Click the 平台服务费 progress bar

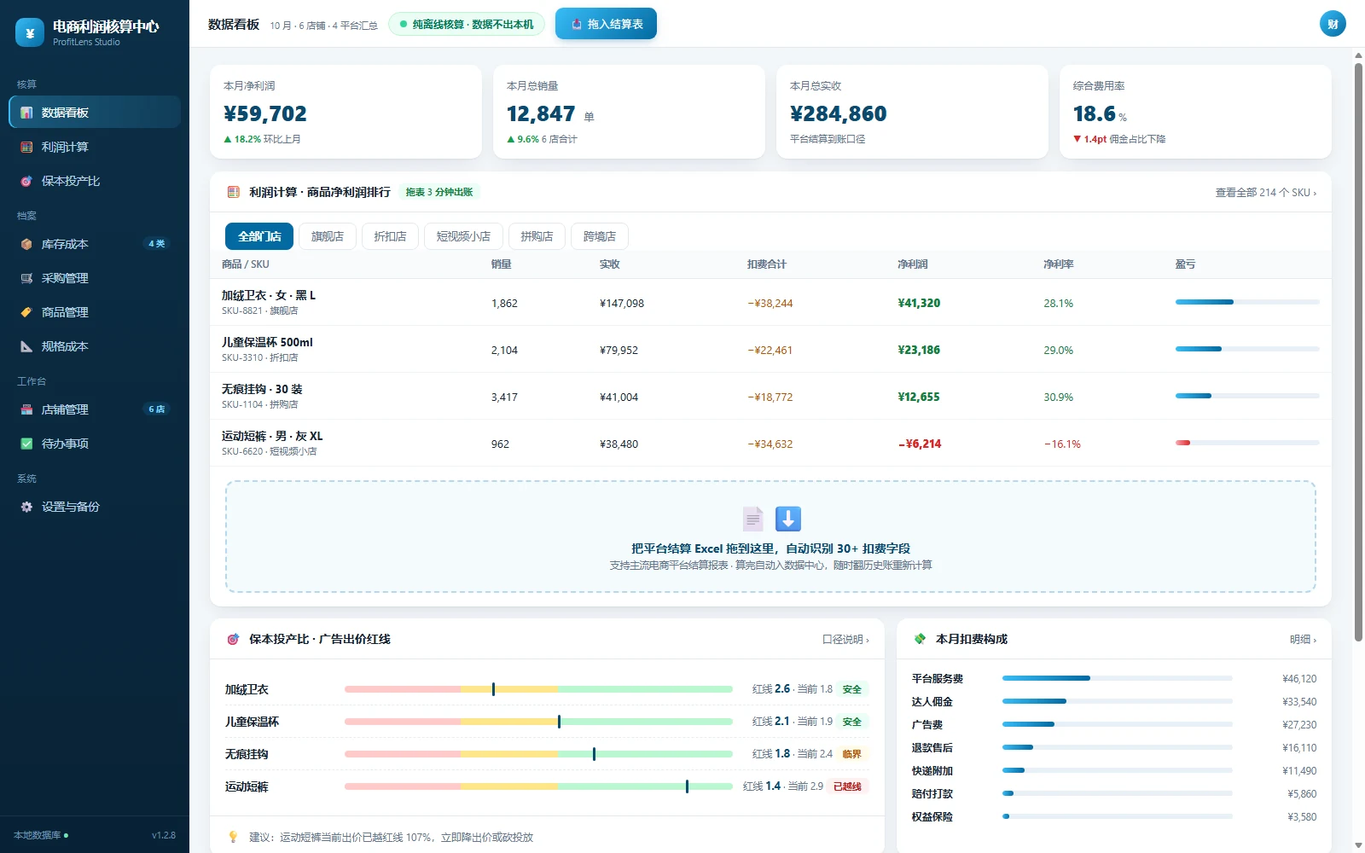(x=1118, y=679)
